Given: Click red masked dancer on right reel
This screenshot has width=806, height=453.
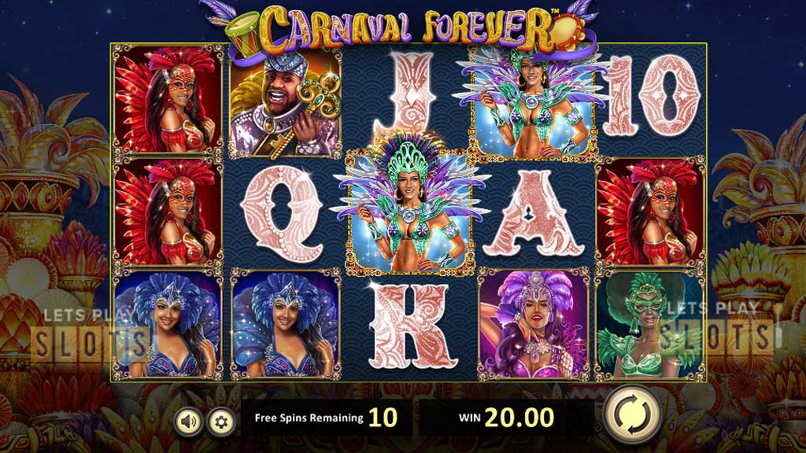Looking at the screenshot, I should coord(649,212).
